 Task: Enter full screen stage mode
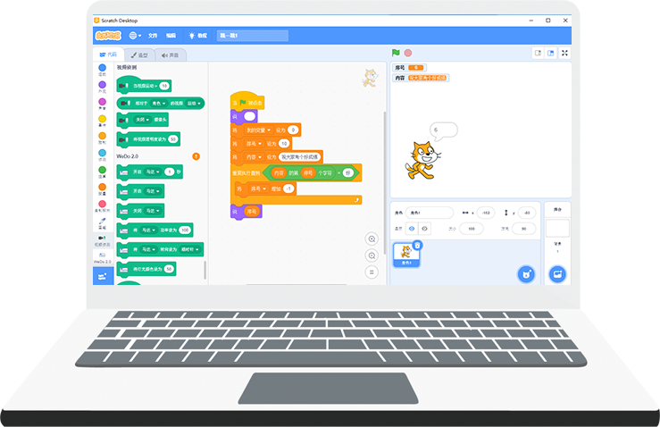[x=564, y=53]
